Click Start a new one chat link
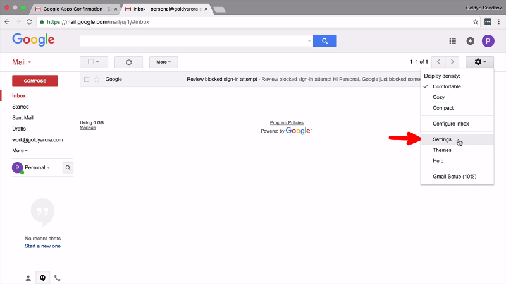Viewport: 506px width, 284px height. coord(42,246)
